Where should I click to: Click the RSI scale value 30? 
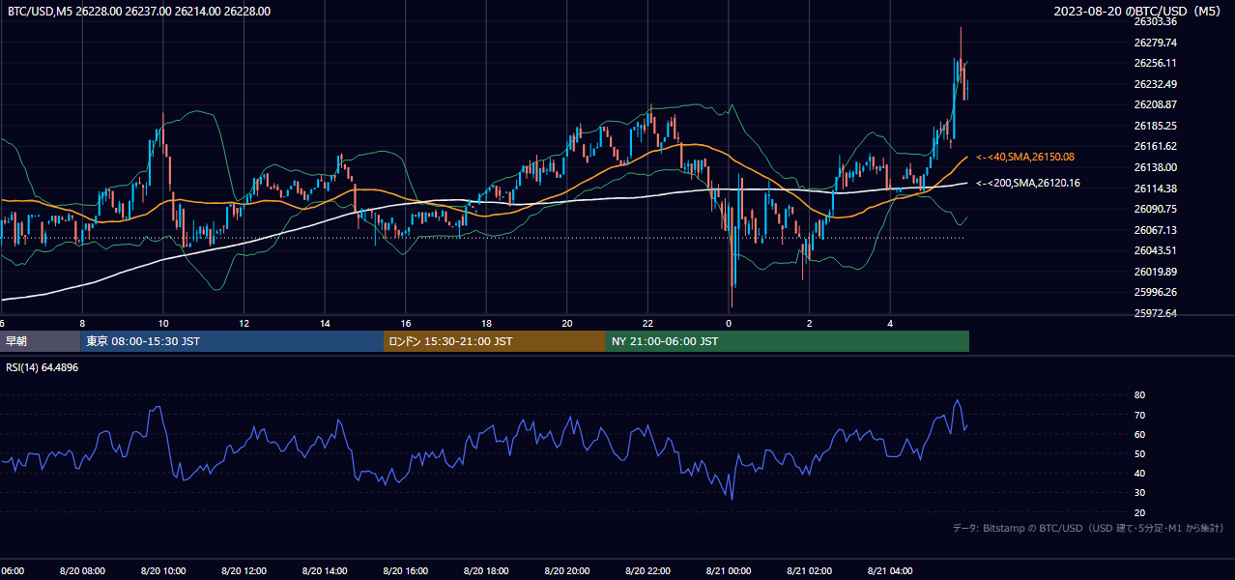[x=1139, y=493]
